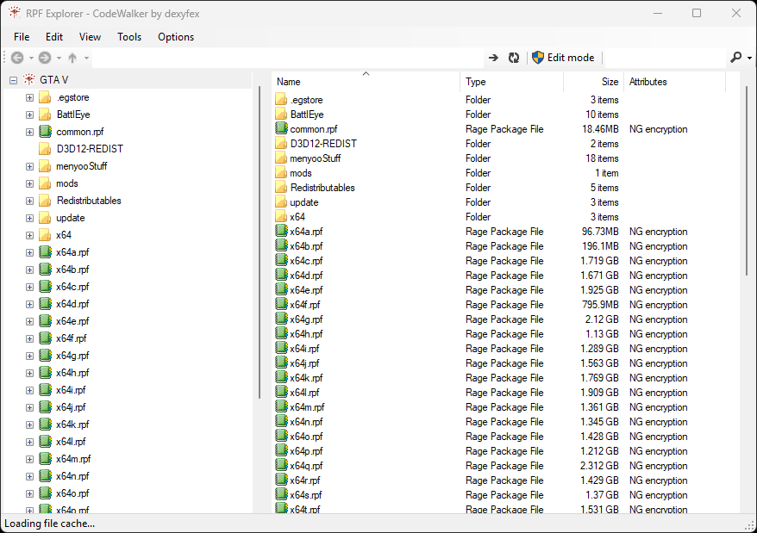Image resolution: width=757 pixels, height=533 pixels.
Task: Click the mods folder icon in file list
Action: tap(281, 172)
